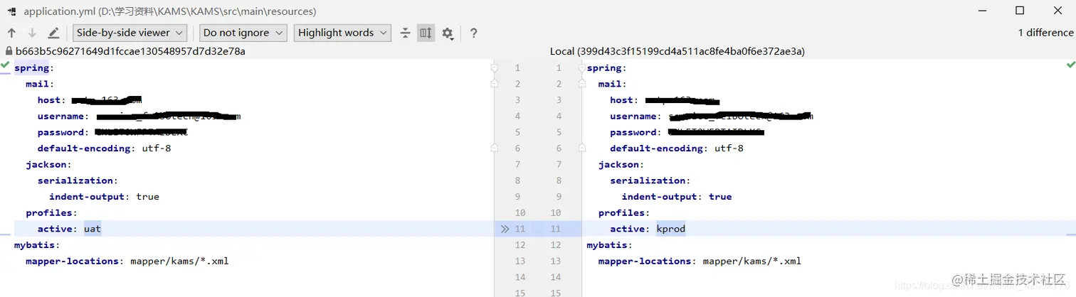Click the green checkmark at the Local pane edge

[x=1070, y=65]
